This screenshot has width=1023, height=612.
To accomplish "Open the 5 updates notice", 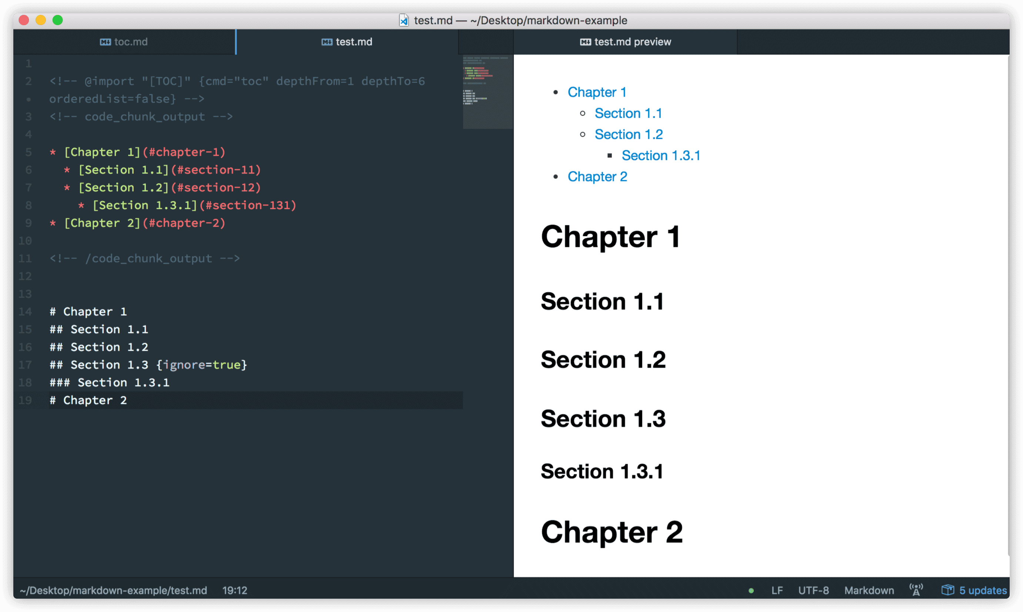I will click(x=983, y=591).
